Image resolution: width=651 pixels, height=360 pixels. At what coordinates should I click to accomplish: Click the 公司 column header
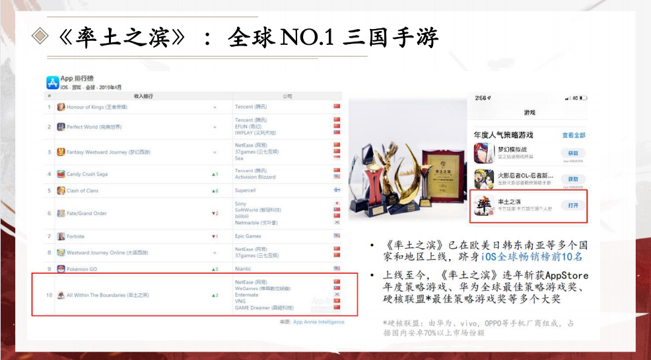point(287,96)
